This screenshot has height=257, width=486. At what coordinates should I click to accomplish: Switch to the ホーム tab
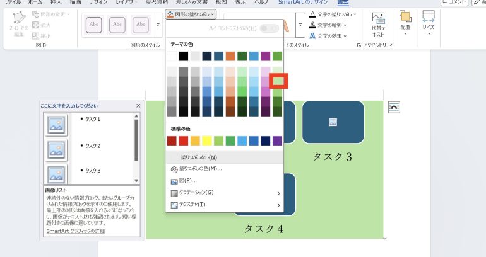[35, 2]
